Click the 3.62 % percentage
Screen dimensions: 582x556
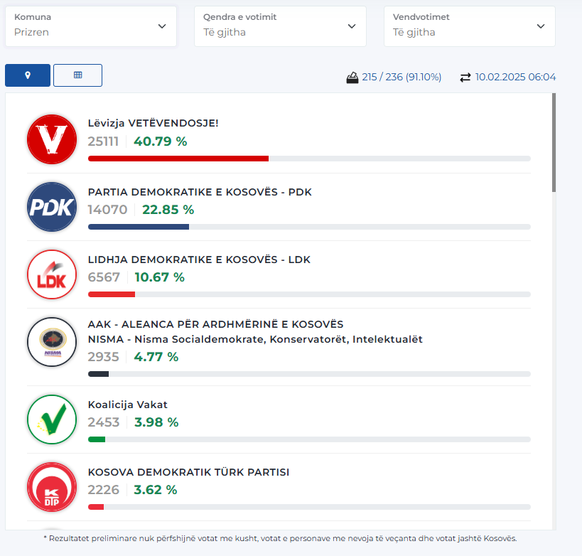pos(156,490)
